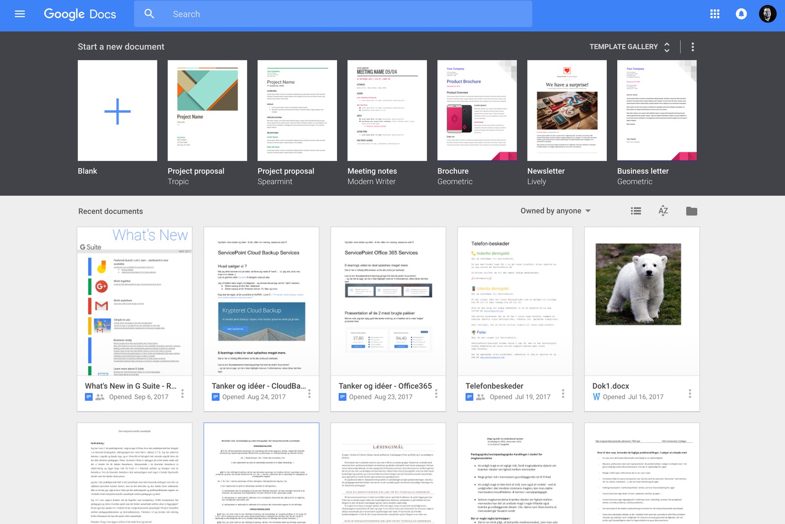785x524 pixels.
Task: Open the Læringsmål document thumbnail
Action: click(x=388, y=474)
